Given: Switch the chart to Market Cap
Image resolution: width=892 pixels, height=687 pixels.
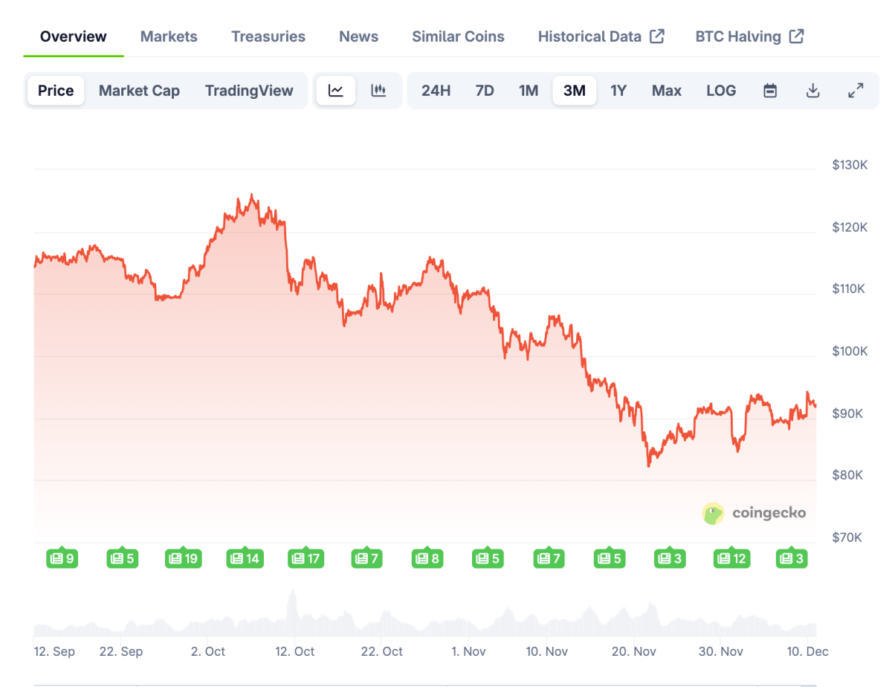Looking at the screenshot, I should 139,90.
